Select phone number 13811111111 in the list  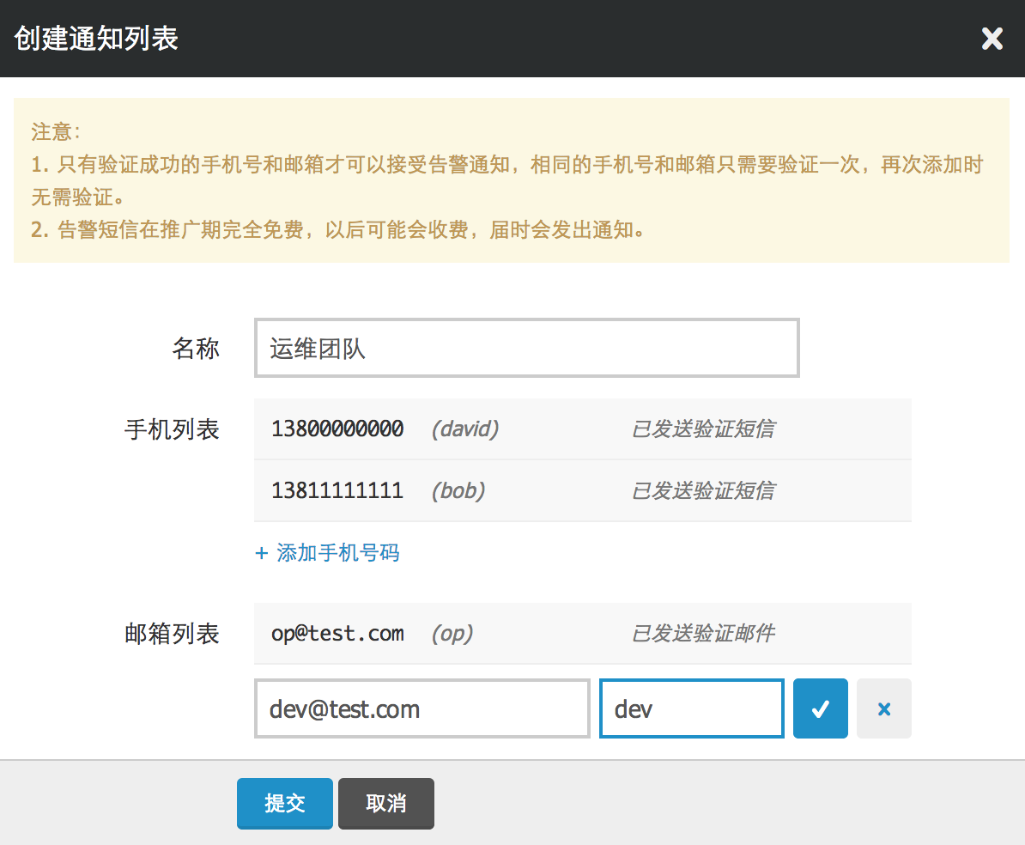[337, 490]
